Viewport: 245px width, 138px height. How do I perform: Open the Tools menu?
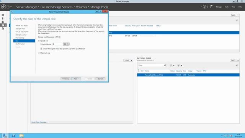pyautogui.click(x=226, y=7)
